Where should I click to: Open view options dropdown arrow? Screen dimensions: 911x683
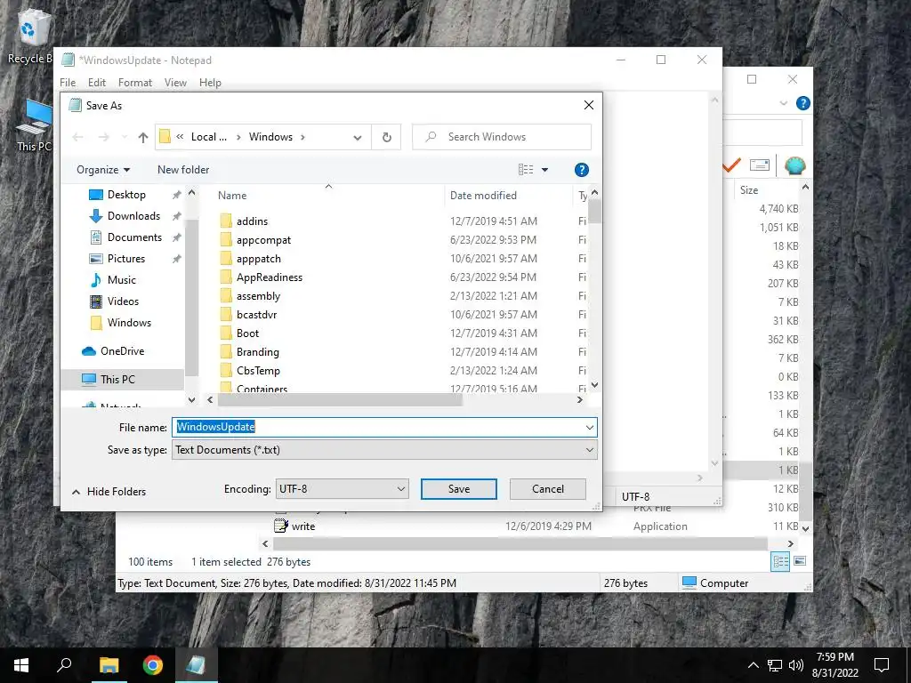point(545,170)
